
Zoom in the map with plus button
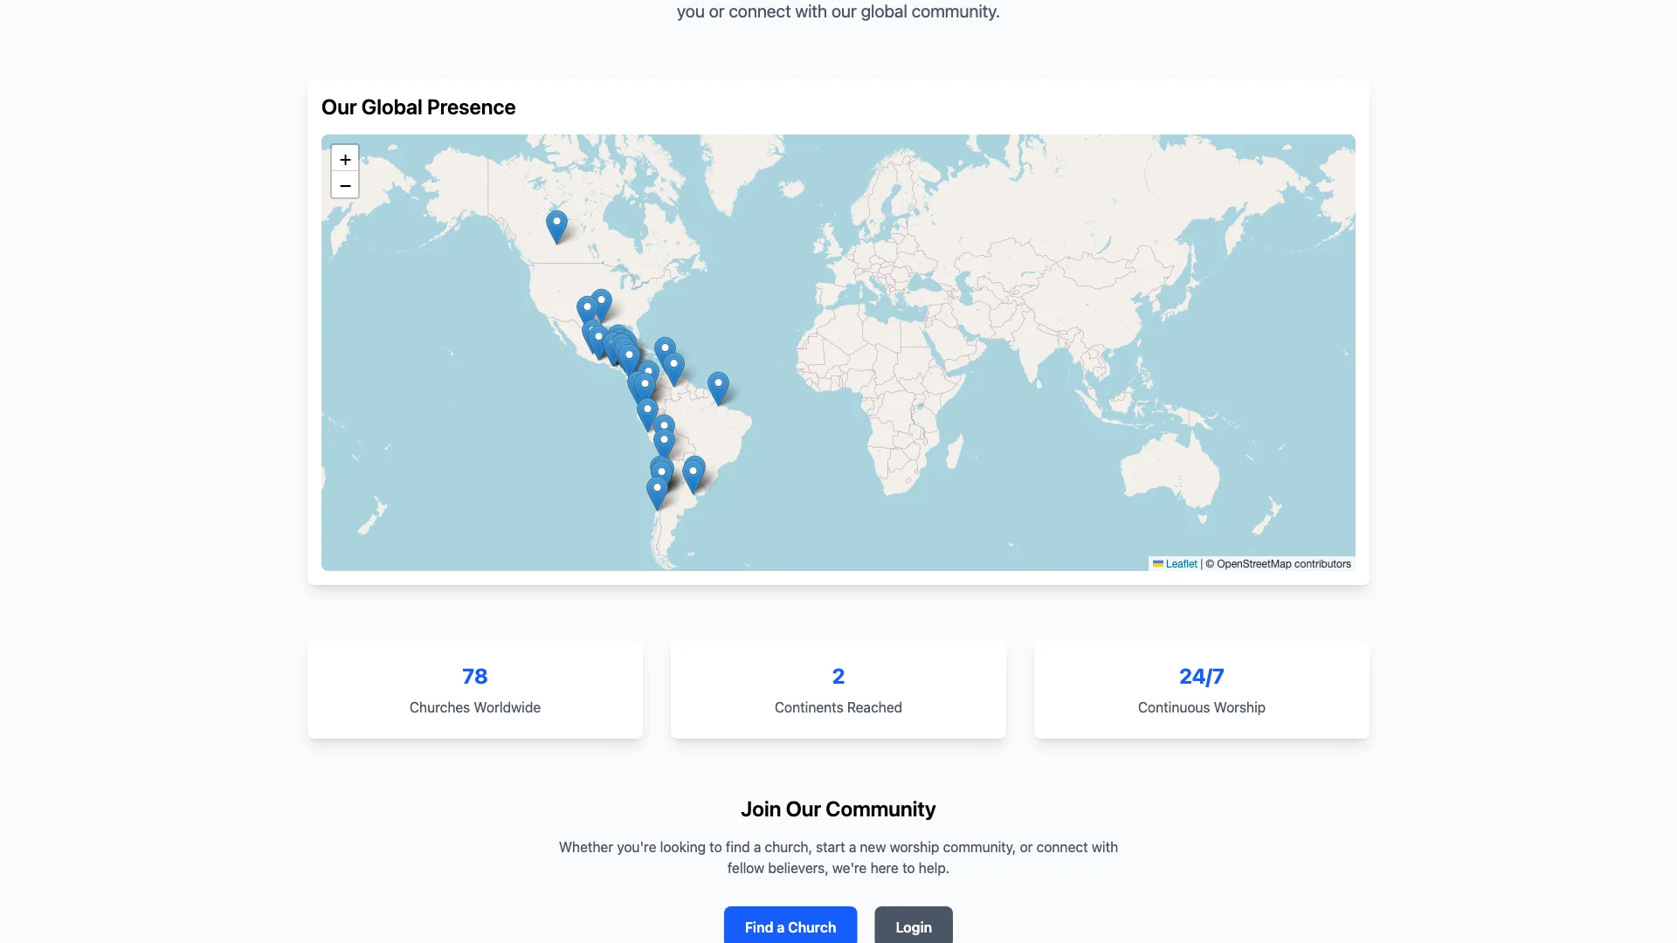coord(345,159)
